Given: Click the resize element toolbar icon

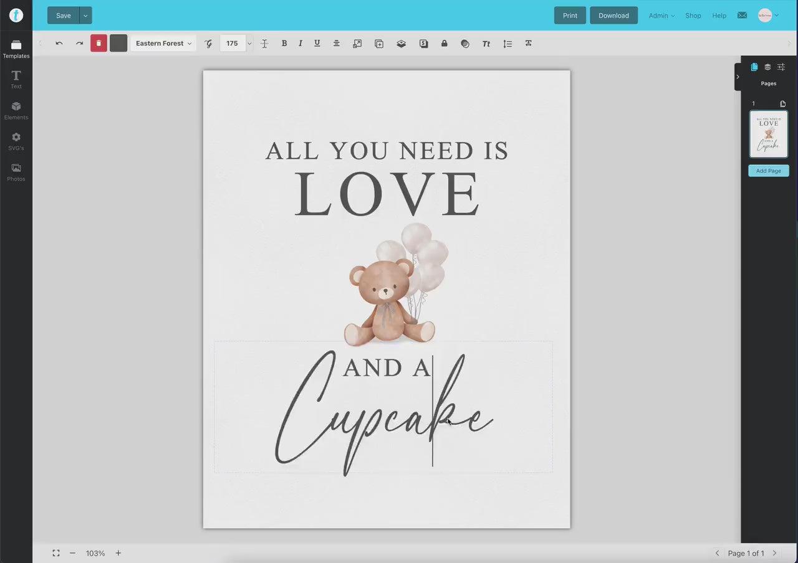Looking at the screenshot, I should pyautogui.click(x=357, y=44).
